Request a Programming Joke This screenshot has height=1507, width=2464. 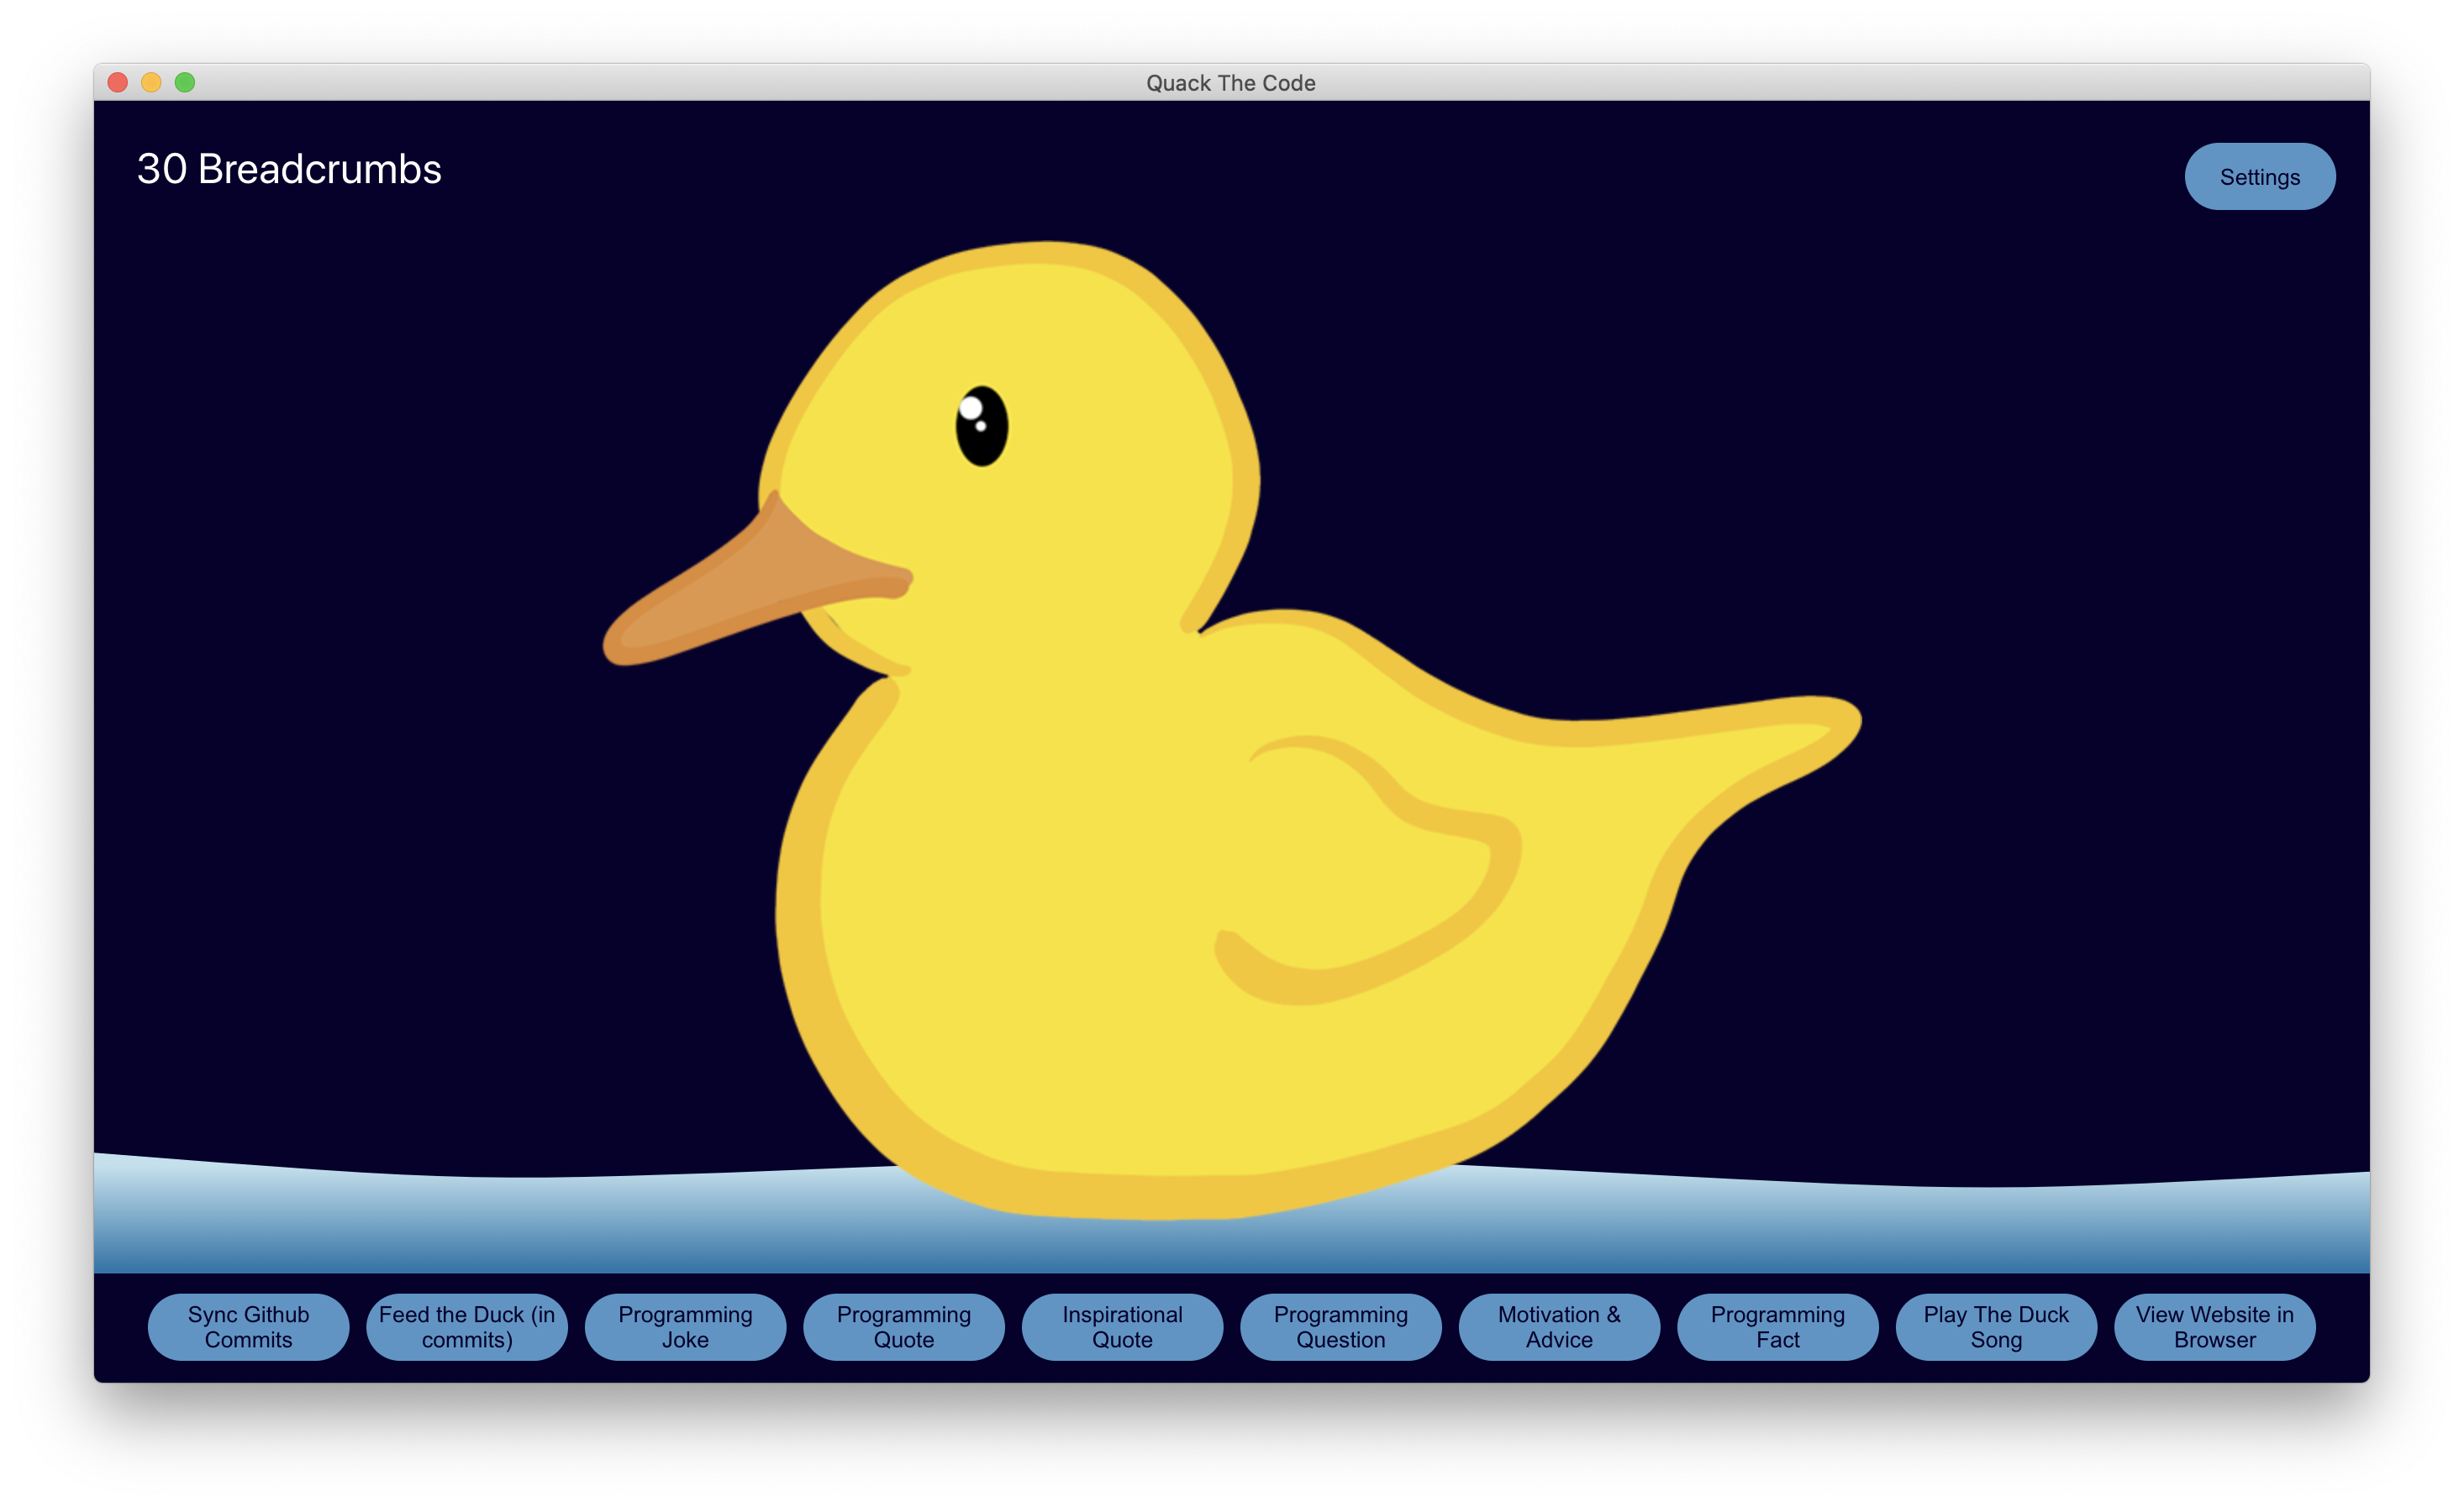685,1326
